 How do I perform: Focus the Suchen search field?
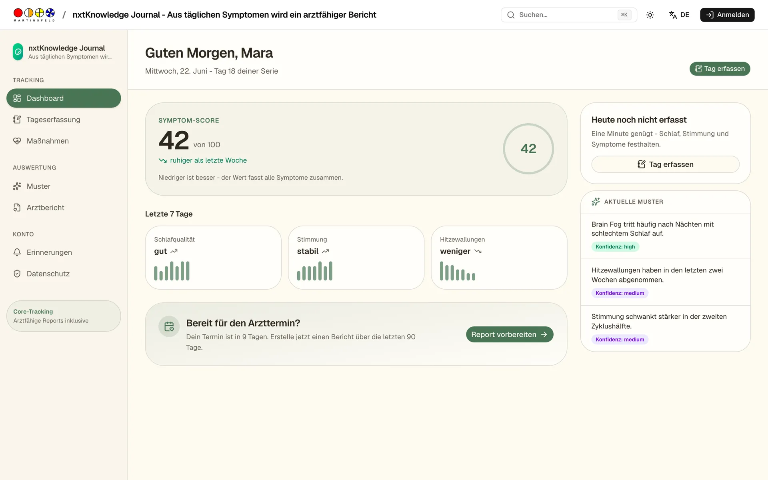click(x=569, y=15)
